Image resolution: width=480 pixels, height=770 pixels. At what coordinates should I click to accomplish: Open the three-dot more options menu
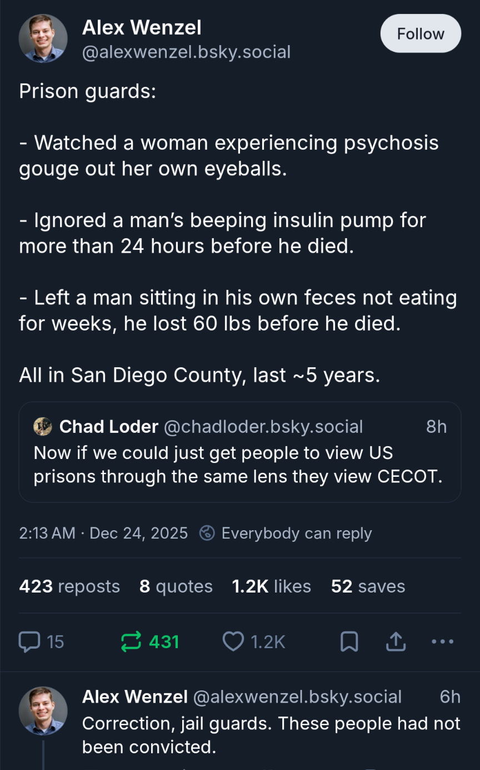tap(442, 642)
